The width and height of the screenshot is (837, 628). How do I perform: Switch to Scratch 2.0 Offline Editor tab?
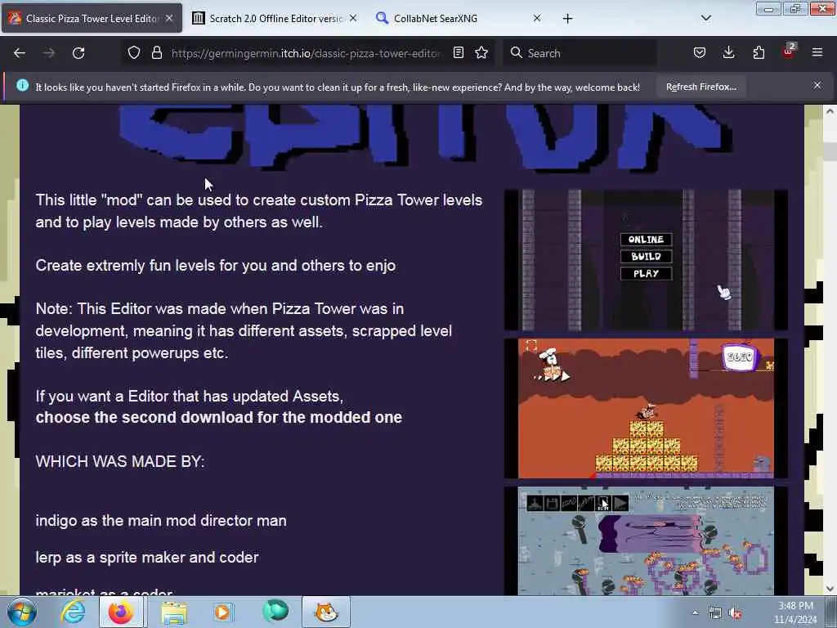(x=275, y=18)
